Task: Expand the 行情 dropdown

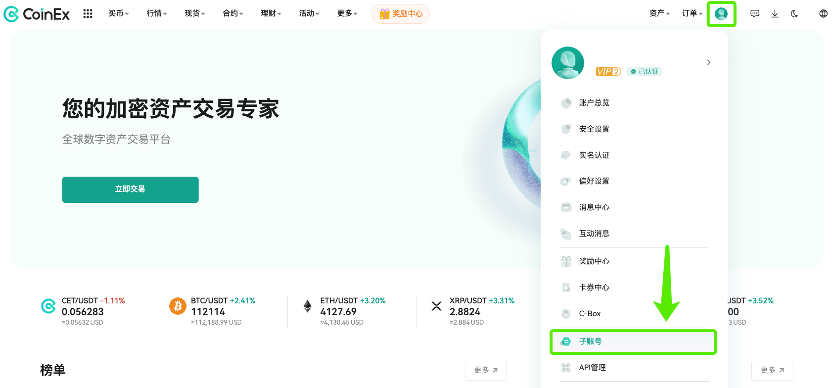Action: pos(157,13)
